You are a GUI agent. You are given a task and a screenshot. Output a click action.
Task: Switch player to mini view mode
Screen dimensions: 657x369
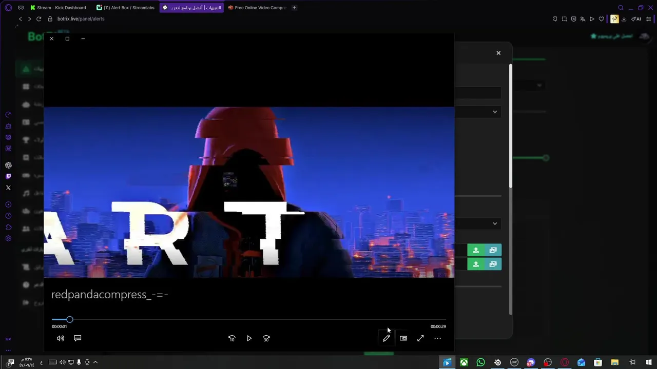(x=403, y=338)
